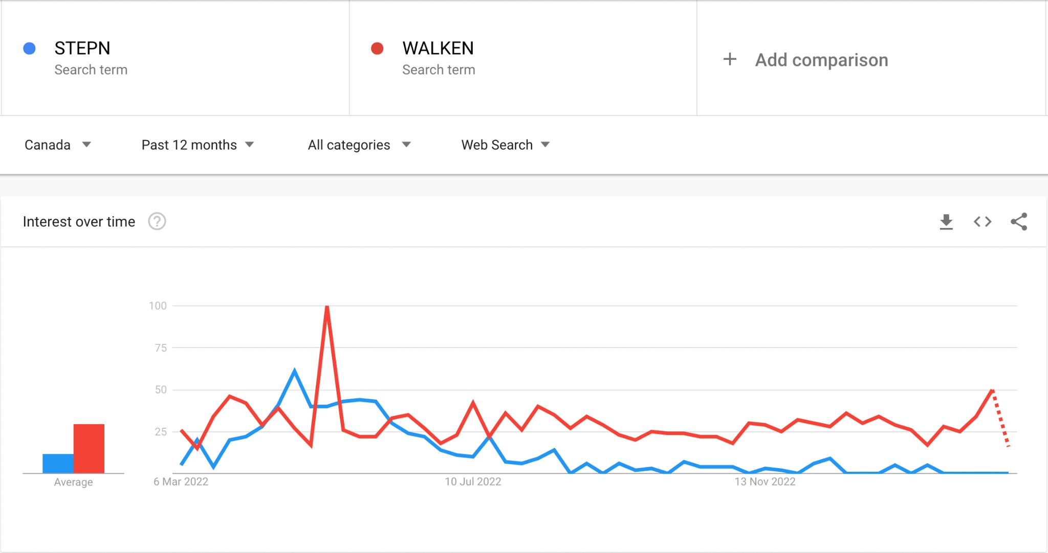
Task: Click the share chart icon
Action: point(1019,222)
